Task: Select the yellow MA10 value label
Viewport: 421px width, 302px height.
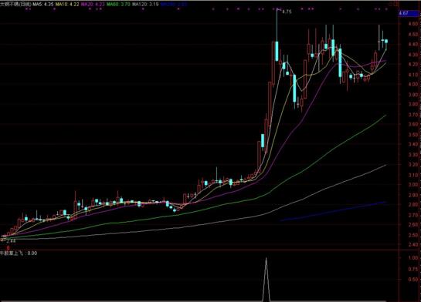Action: [67, 5]
